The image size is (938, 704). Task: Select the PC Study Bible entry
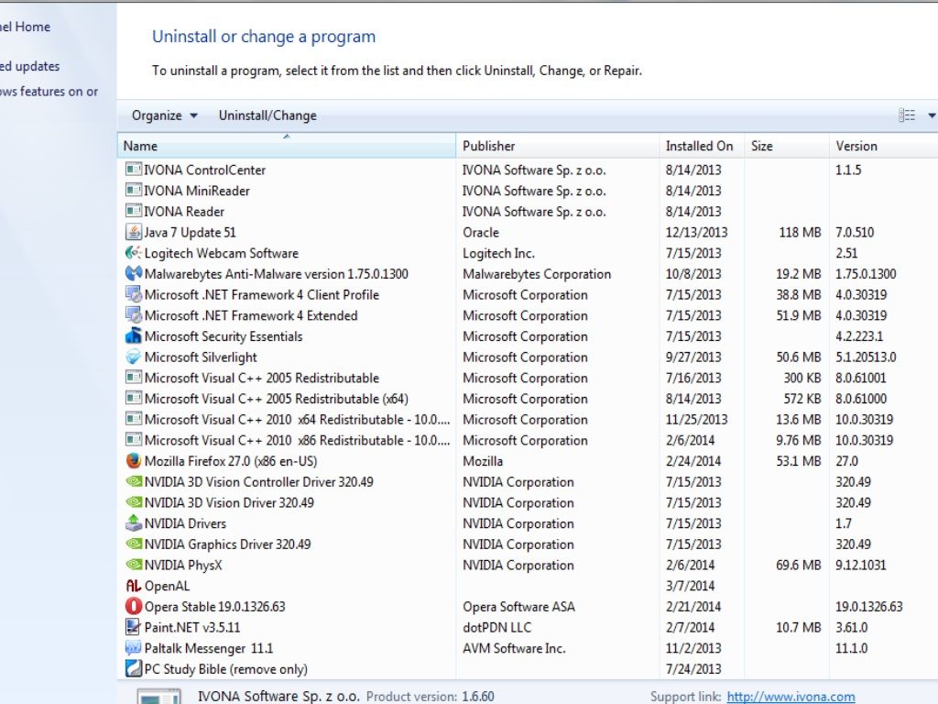(225, 669)
